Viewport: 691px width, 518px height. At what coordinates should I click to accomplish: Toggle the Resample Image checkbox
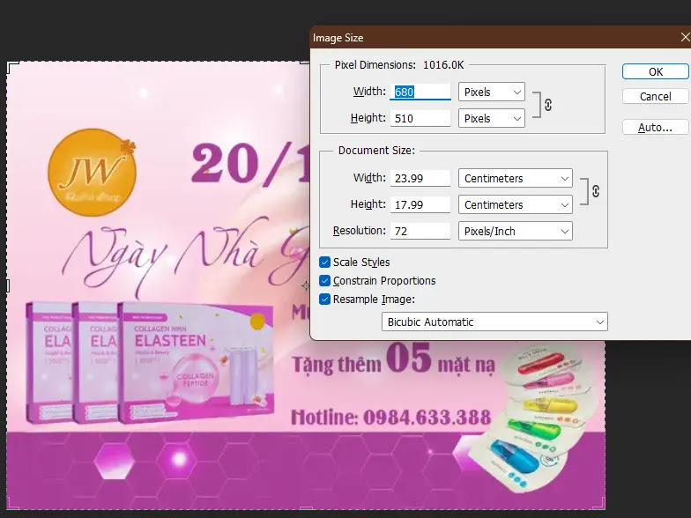pos(324,300)
